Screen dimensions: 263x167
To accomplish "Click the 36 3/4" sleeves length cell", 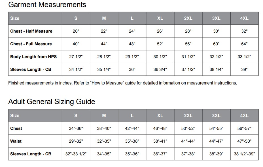I will click(160, 69).
